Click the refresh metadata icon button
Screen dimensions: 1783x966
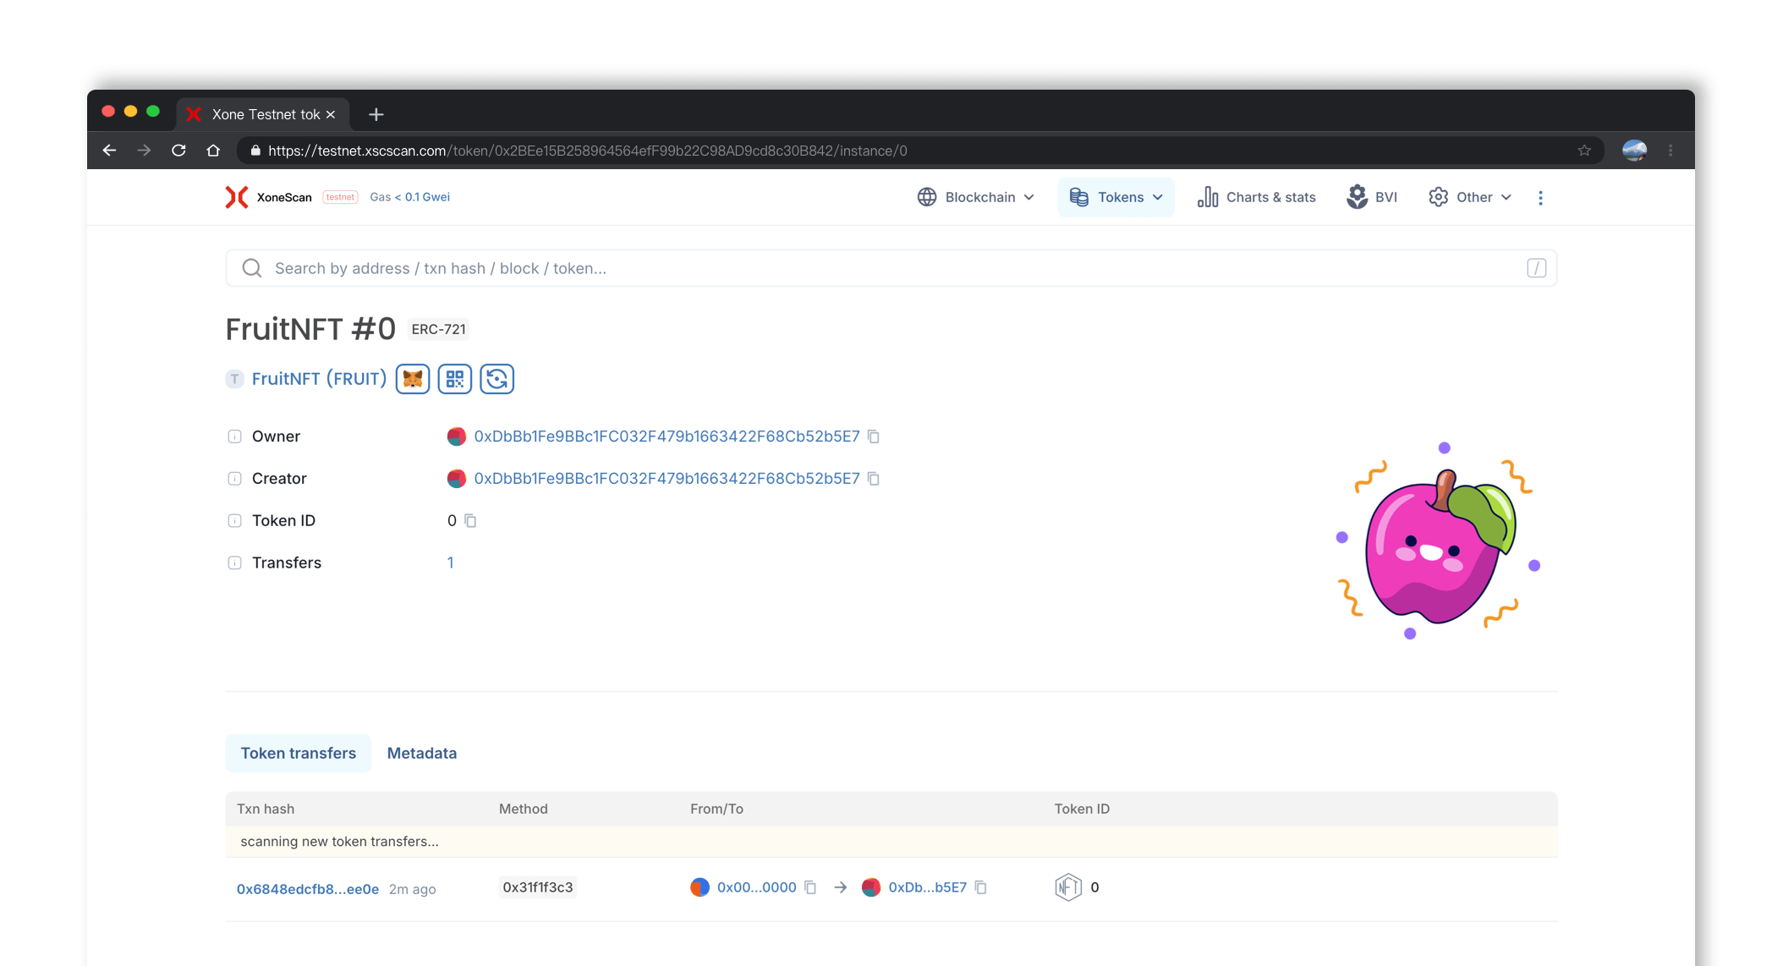pos(497,379)
